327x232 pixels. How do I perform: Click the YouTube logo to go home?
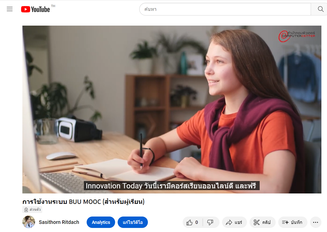point(36,9)
